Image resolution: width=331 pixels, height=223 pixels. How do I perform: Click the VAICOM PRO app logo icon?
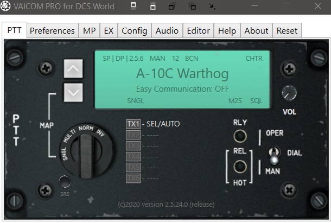[5, 6]
